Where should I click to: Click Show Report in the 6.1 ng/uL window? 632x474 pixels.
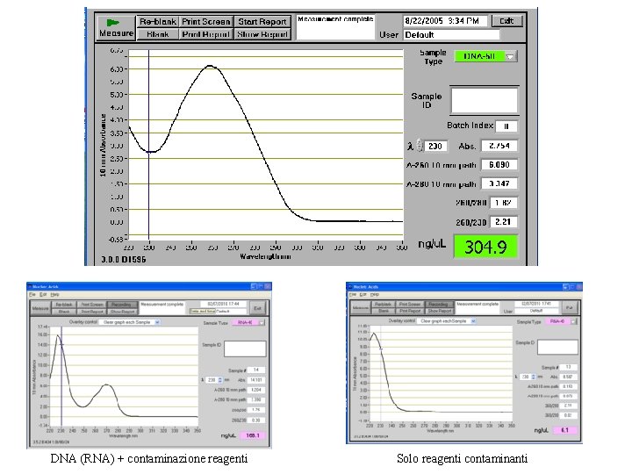pos(440,311)
